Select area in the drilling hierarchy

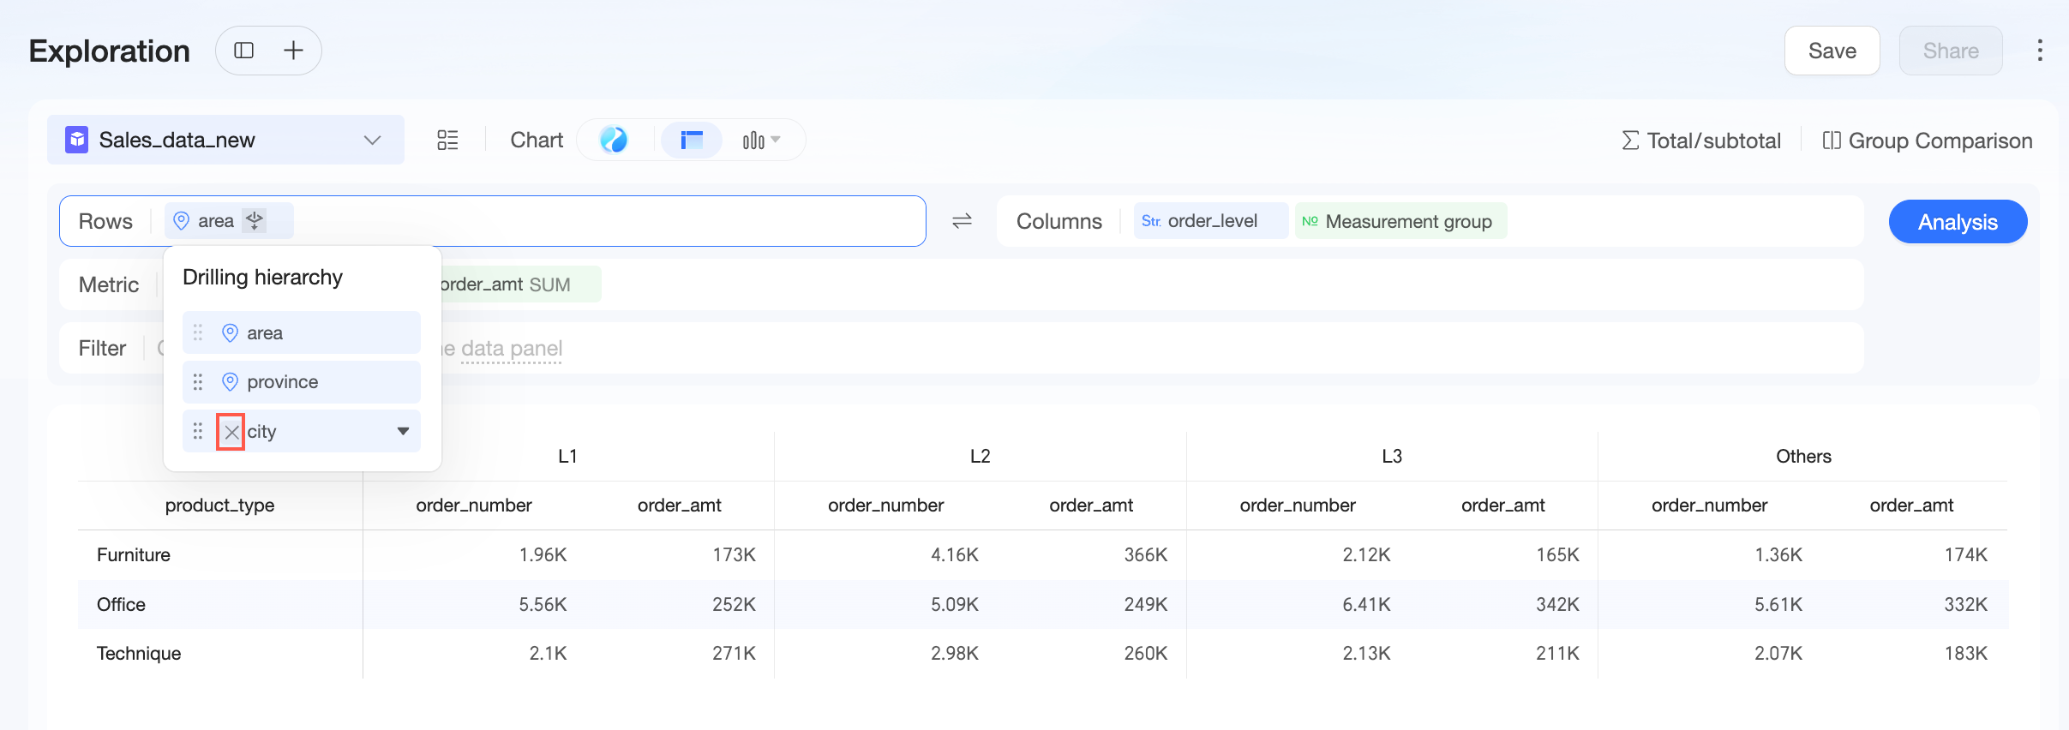[x=302, y=332]
